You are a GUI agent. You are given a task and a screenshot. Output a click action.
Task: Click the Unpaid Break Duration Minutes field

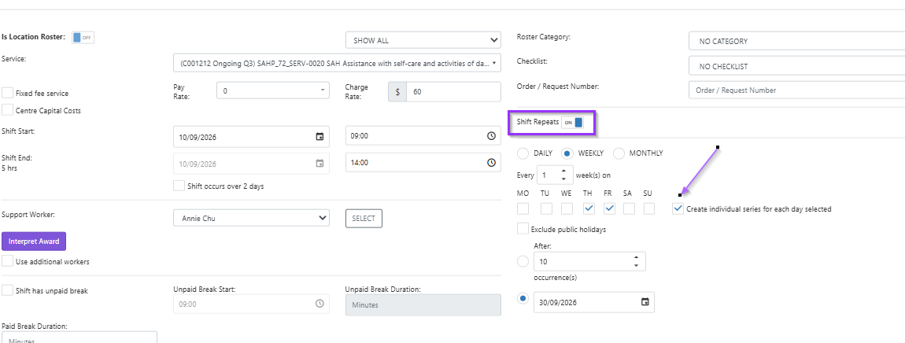423,304
